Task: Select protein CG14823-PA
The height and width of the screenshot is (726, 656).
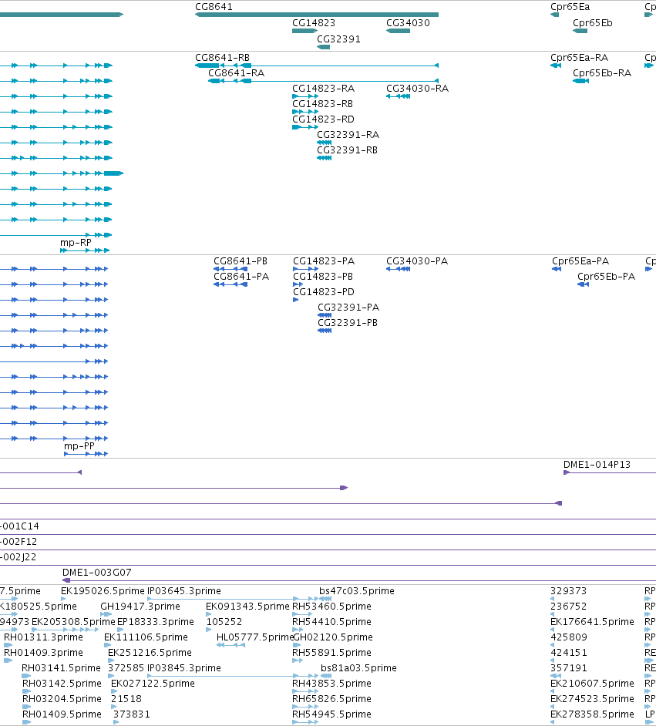Action: (305, 269)
